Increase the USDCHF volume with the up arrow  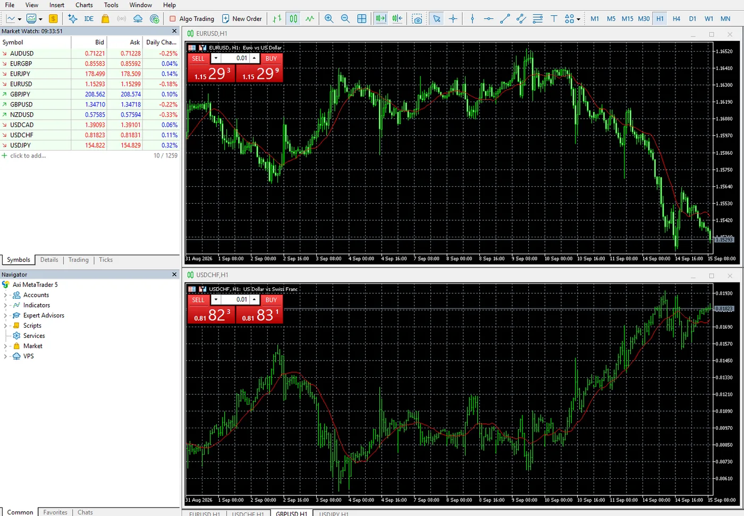coord(255,300)
